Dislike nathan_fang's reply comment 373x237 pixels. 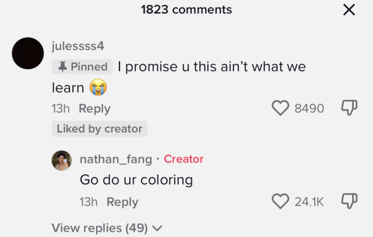[x=348, y=201]
